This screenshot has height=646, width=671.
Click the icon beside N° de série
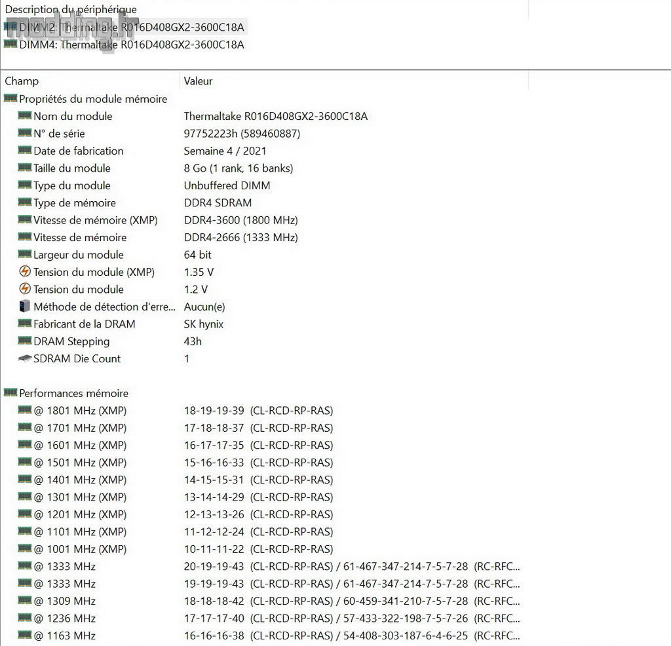(25, 132)
